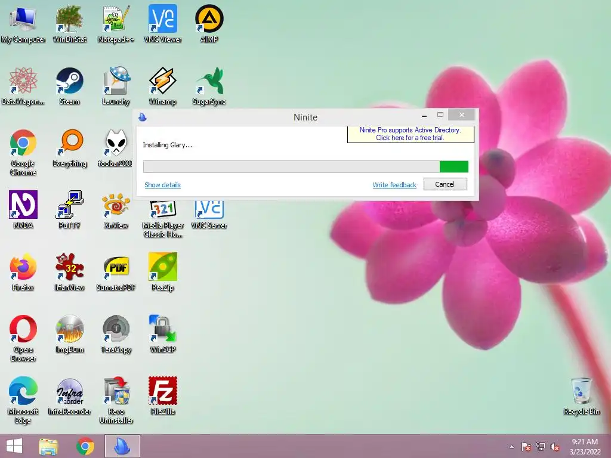Select Microsoft Edge desktop icon
611x458 pixels.
23,400
